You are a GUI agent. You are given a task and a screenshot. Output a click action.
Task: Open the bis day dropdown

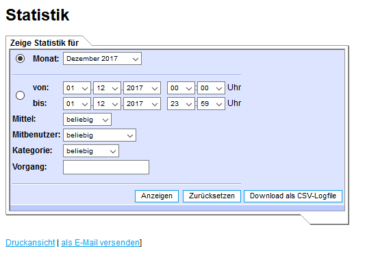point(77,104)
